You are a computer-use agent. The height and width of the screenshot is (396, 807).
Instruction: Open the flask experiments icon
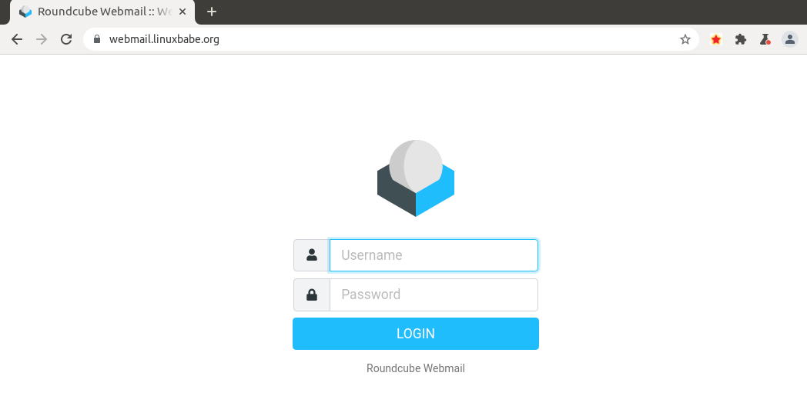pos(765,39)
